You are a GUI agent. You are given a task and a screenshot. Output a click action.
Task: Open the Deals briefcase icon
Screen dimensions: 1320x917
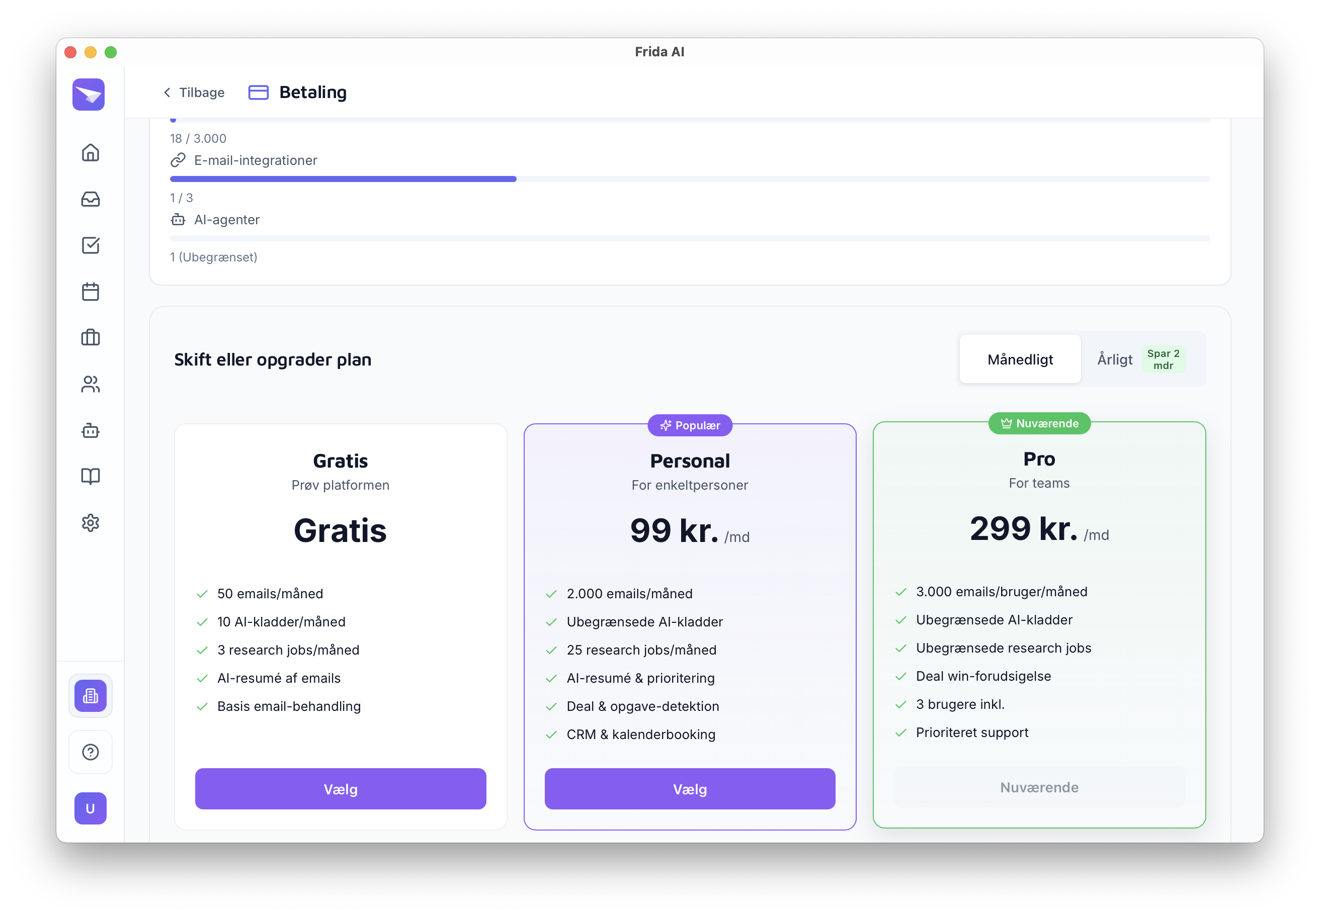[x=90, y=338]
